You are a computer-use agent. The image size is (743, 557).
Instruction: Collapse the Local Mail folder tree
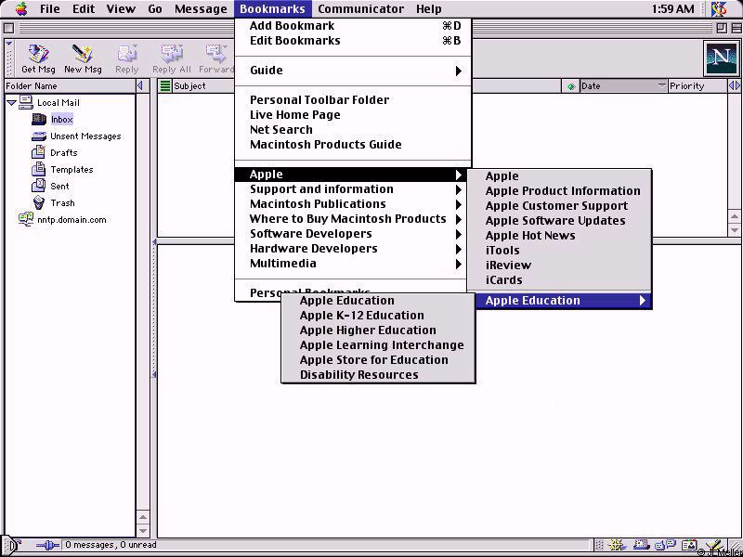(x=11, y=102)
